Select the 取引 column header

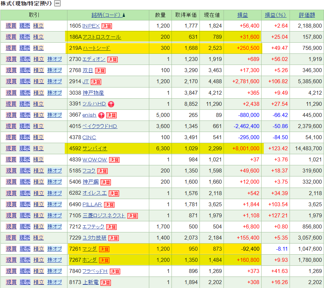point(34,15)
